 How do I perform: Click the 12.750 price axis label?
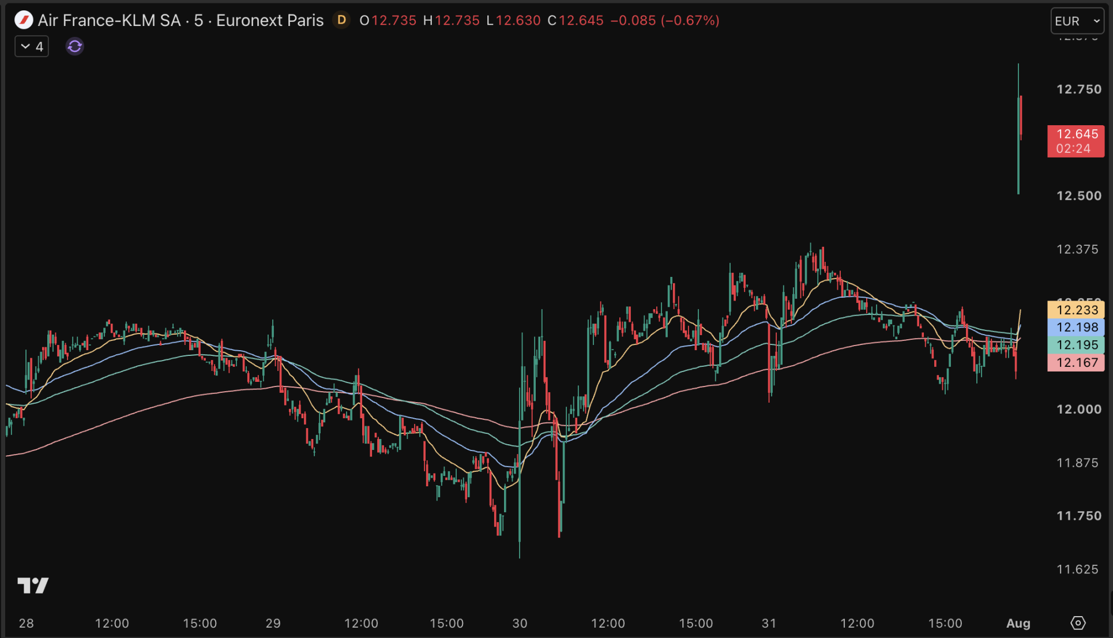(x=1079, y=89)
